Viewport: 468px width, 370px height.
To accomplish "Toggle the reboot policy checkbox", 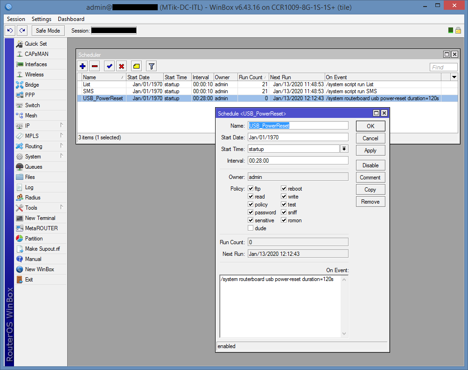I will pos(284,189).
